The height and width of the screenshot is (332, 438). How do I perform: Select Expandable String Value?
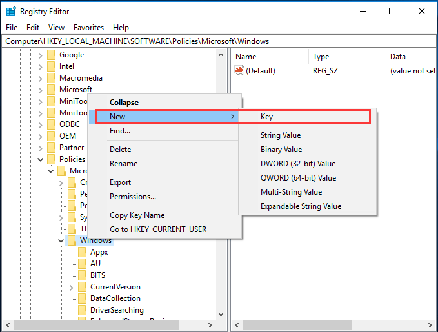click(307, 206)
